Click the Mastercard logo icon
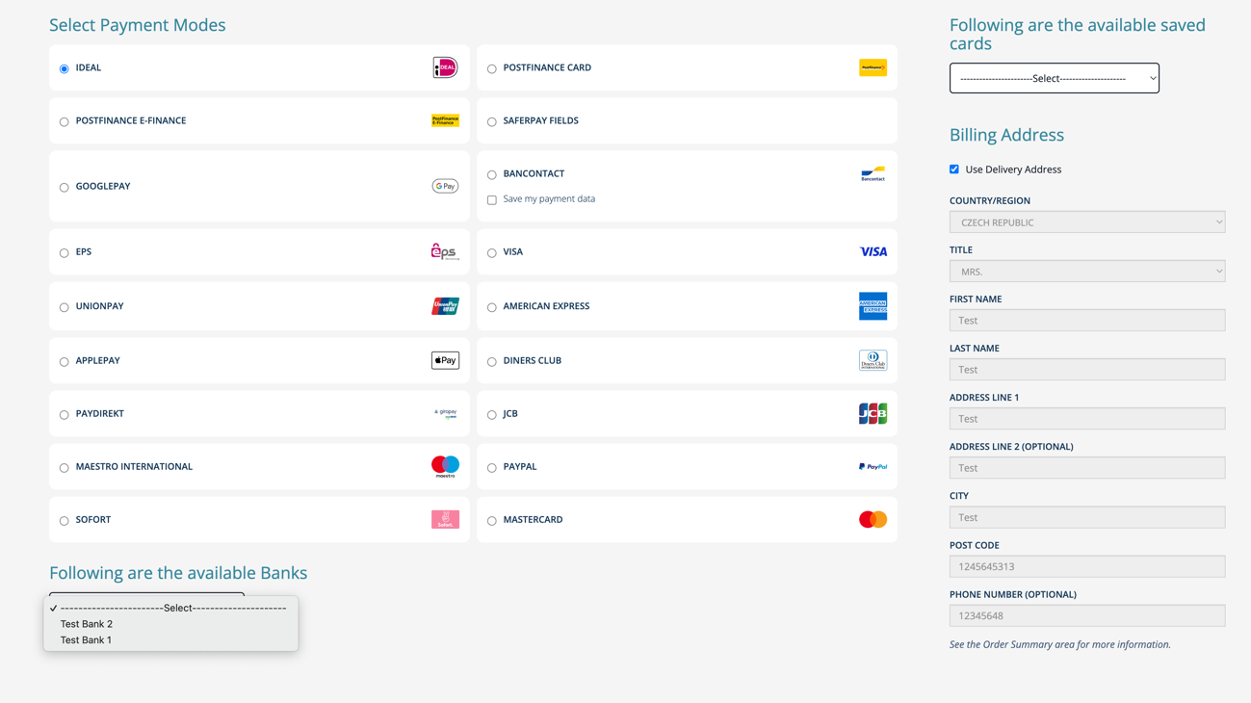 873,519
